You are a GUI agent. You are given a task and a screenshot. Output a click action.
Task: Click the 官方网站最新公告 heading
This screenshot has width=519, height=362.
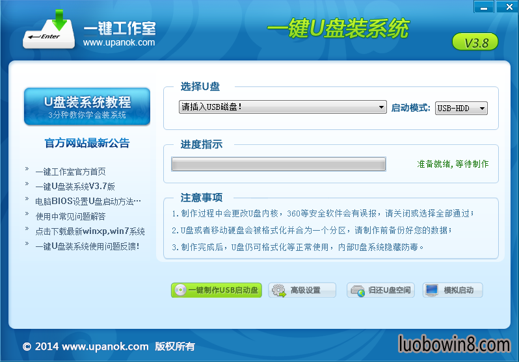coord(87,143)
